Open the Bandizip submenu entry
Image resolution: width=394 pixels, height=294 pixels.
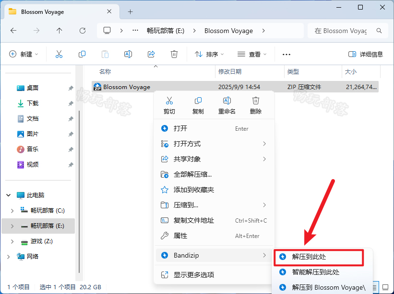coord(214,255)
